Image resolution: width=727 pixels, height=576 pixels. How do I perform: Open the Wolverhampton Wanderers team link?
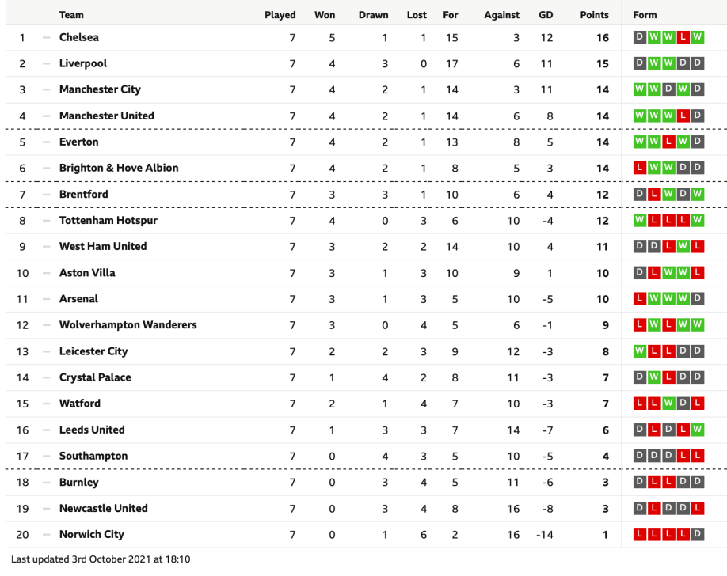click(x=128, y=325)
